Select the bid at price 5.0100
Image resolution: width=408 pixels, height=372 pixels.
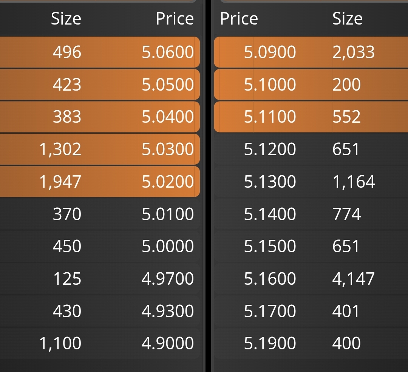click(x=100, y=214)
